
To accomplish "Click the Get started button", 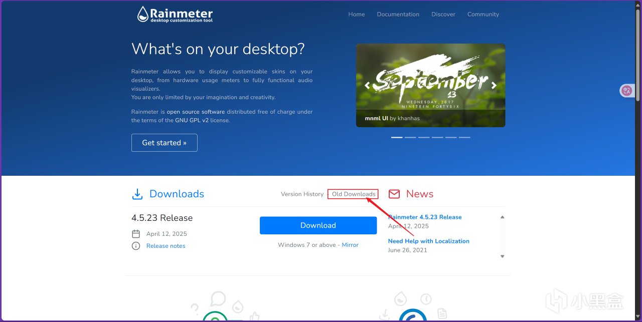I will (165, 143).
